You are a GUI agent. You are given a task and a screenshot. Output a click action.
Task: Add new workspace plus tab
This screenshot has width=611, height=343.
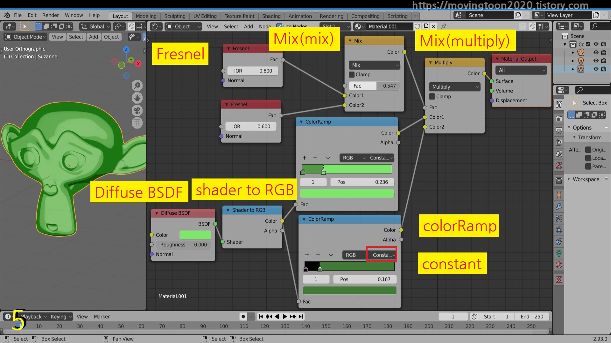point(416,16)
